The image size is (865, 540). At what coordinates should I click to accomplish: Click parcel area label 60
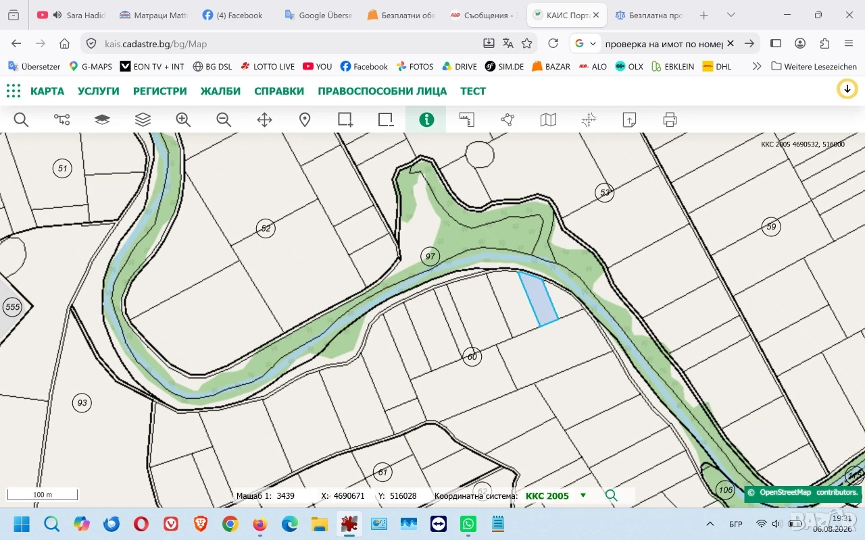point(472,356)
